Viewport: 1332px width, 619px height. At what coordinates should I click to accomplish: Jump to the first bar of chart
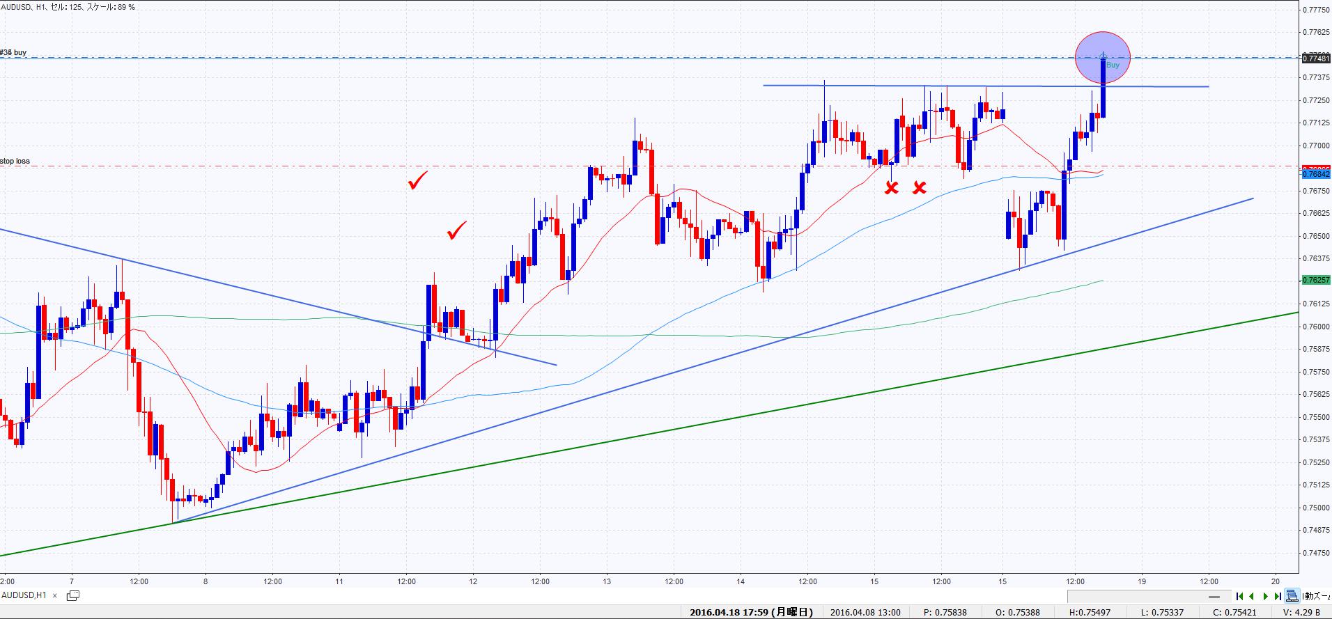[1239, 596]
